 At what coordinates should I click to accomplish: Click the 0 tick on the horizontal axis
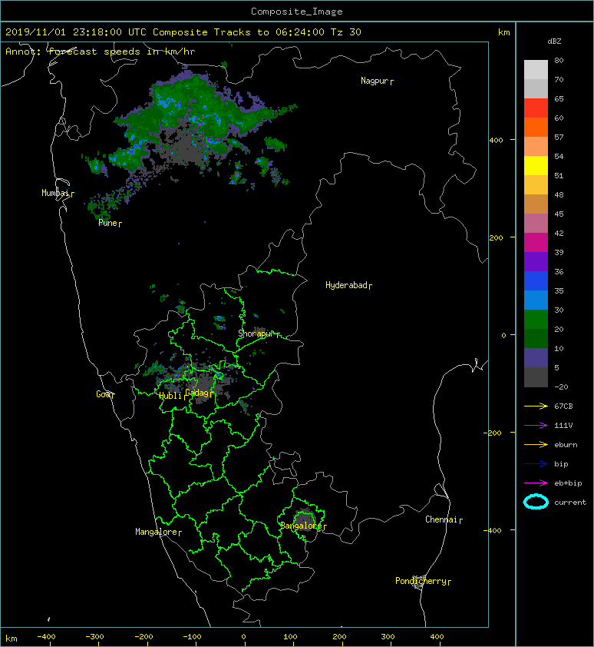(x=243, y=637)
